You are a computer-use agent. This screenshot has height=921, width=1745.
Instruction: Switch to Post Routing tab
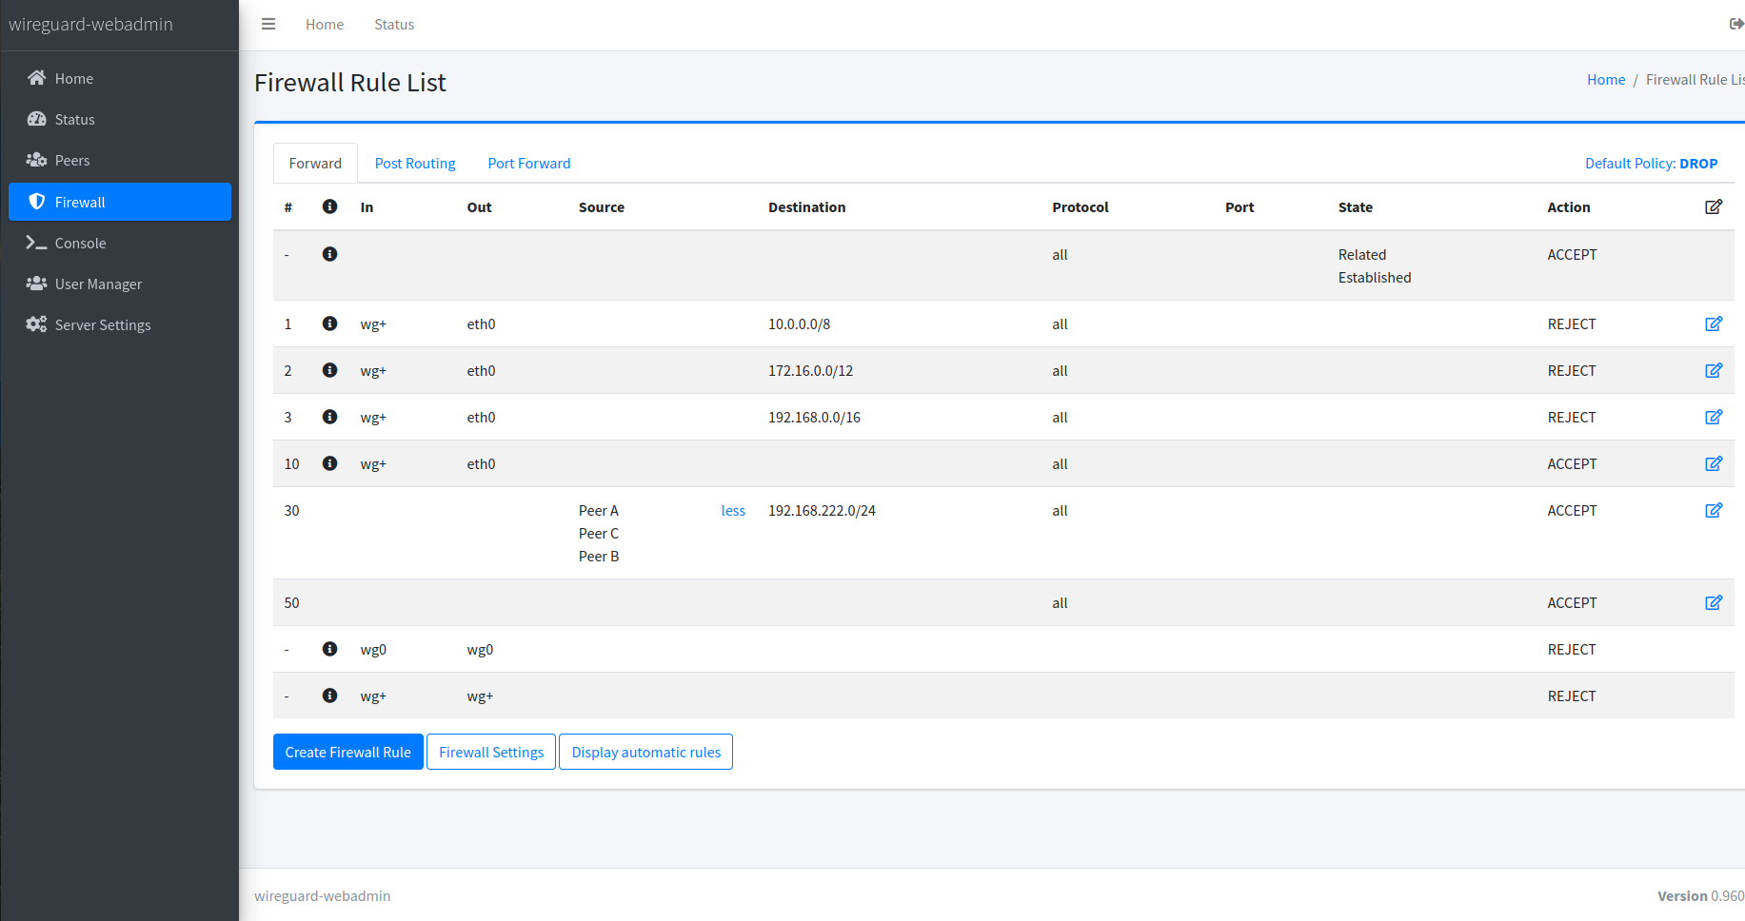[x=415, y=164]
